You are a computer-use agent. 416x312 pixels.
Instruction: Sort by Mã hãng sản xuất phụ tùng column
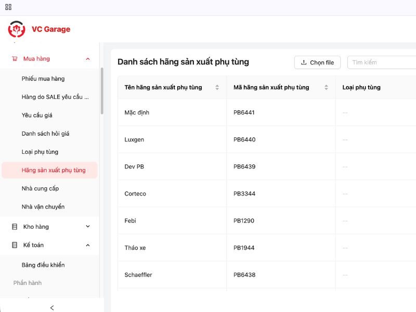[326, 87]
